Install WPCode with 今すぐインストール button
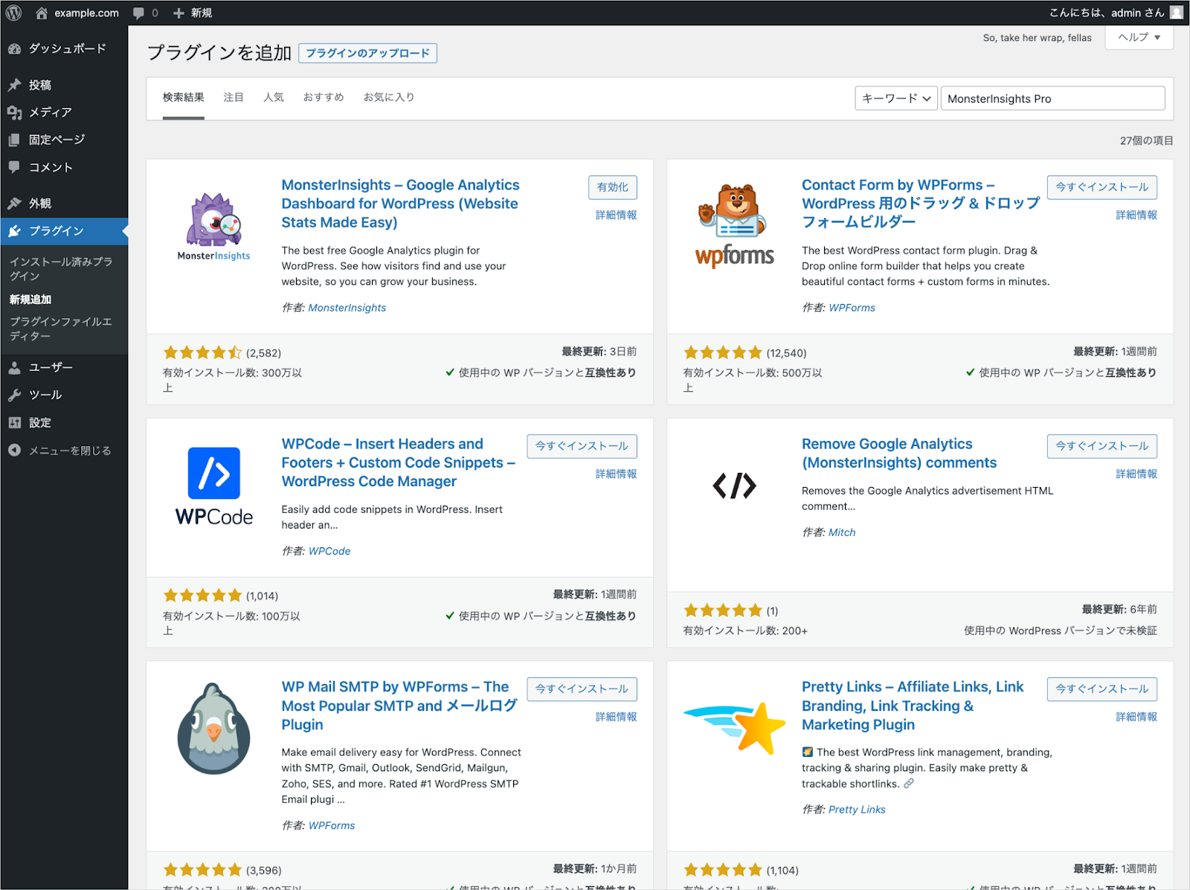 pyautogui.click(x=582, y=446)
